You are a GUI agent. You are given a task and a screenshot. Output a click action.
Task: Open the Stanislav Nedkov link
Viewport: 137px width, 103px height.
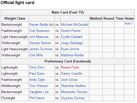73,86
